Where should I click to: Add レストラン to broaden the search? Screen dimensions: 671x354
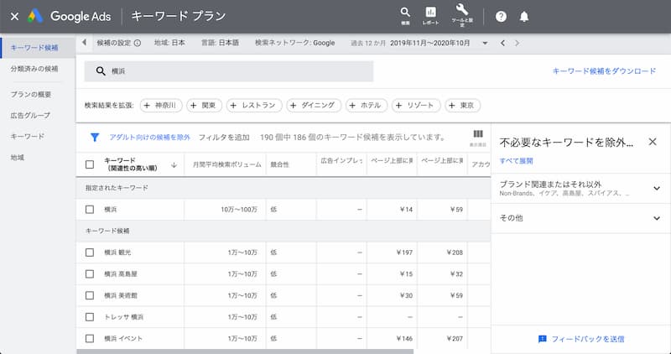click(254, 106)
